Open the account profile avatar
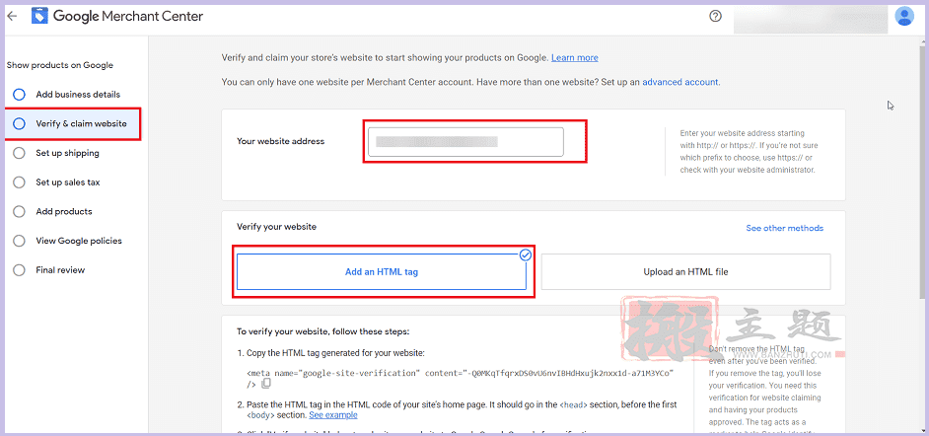Image resolution: width=929 pixels, height=436 pixels. (x=904, y=16)
